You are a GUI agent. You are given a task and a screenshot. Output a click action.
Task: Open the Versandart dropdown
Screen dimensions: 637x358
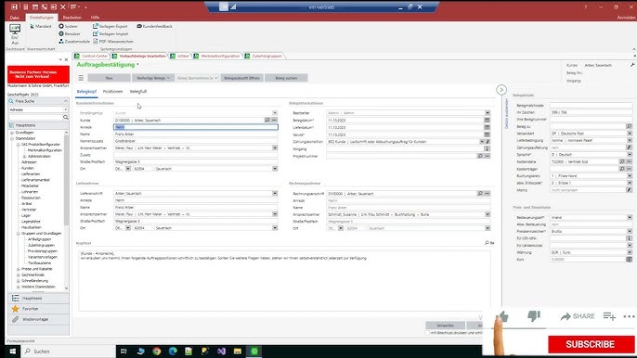[x=630, y=134]
